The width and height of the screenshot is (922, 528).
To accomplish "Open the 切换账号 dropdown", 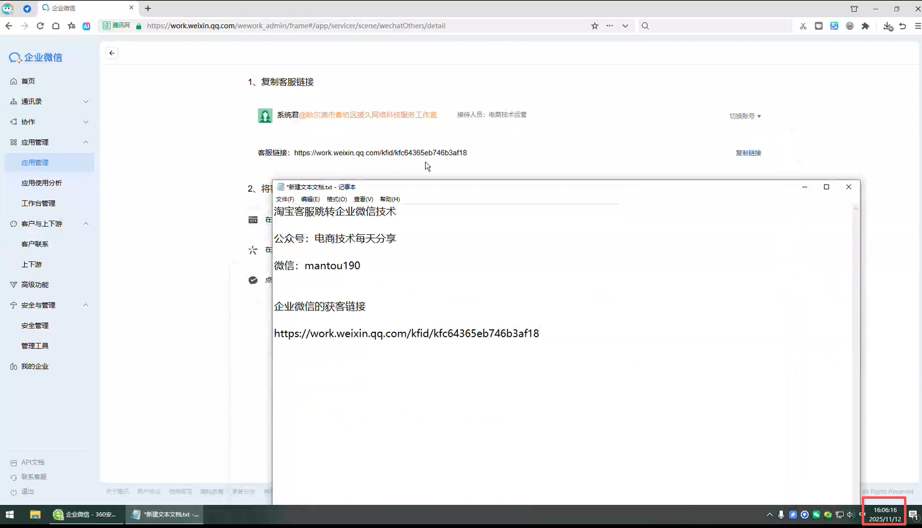I will click(x=744, y=116).
